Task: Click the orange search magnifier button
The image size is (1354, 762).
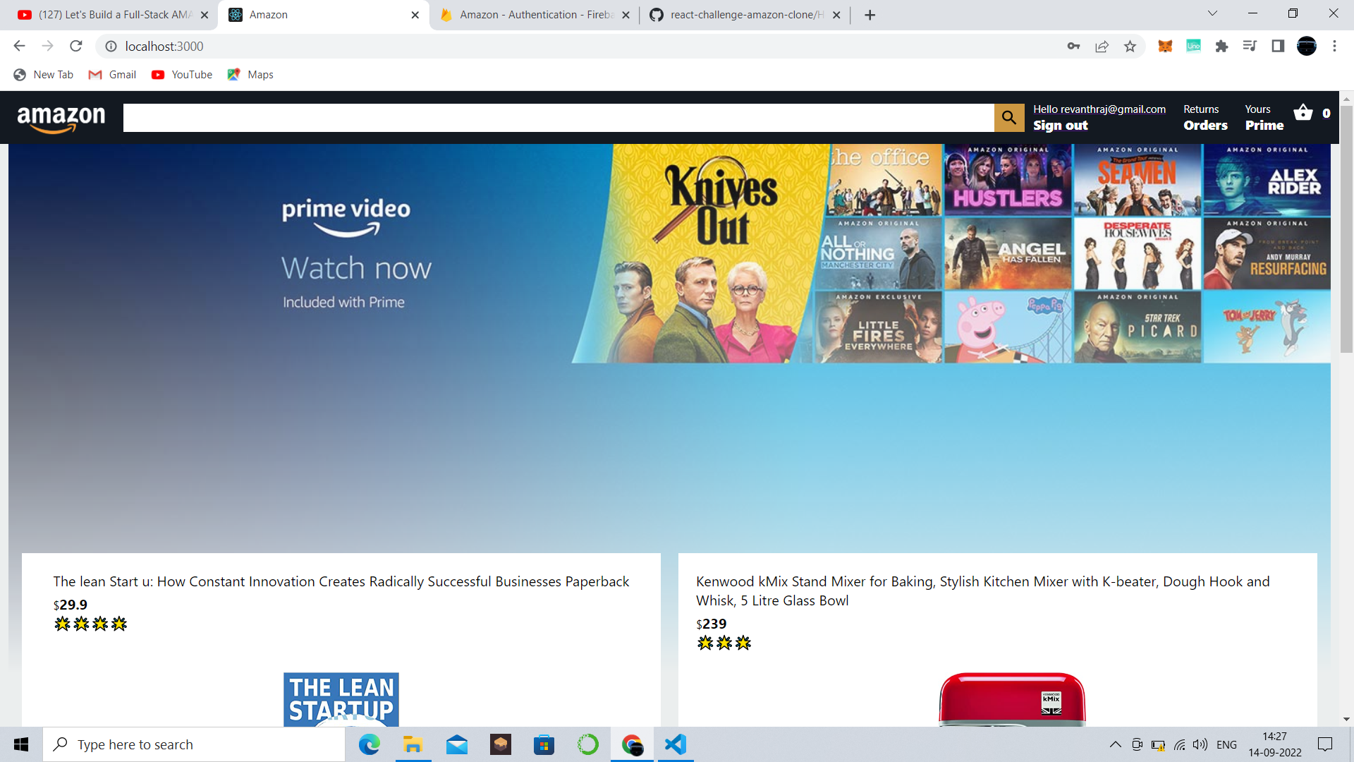Action: click(x=1009, y=118)
